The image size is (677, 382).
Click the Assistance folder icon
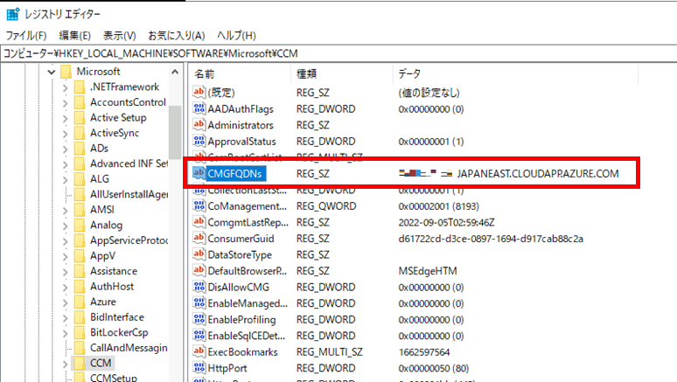click(x=80, y=271)
